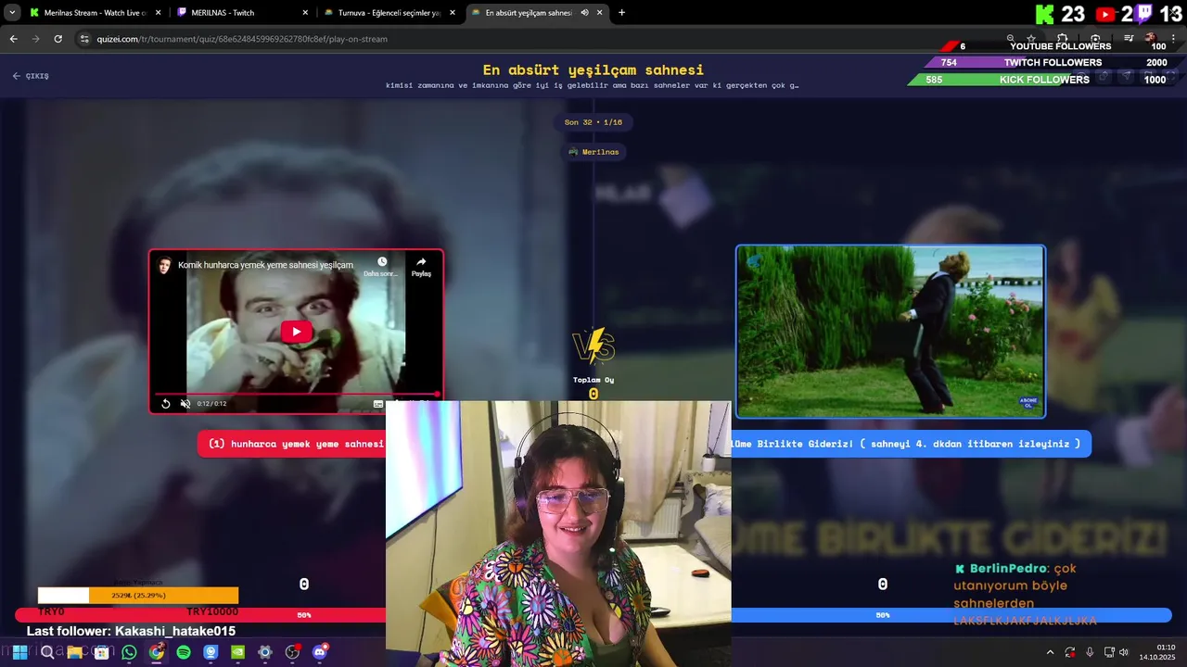Click the Paylaş share arrow on the video
Screen dimensions: 1187x667
421,267
